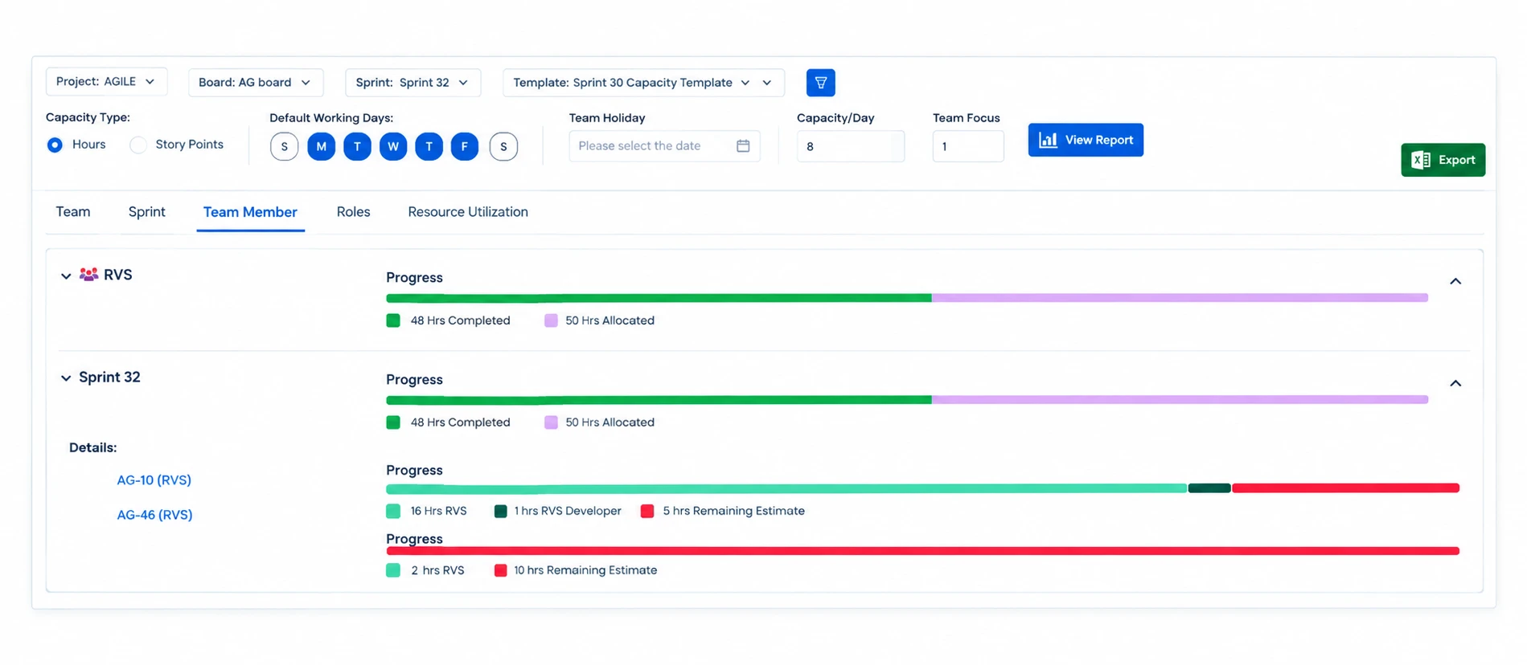1527x665 pixels.
Task: Switch to the Sprint tab
Action: pyautogui.click(x=146, y=212)
